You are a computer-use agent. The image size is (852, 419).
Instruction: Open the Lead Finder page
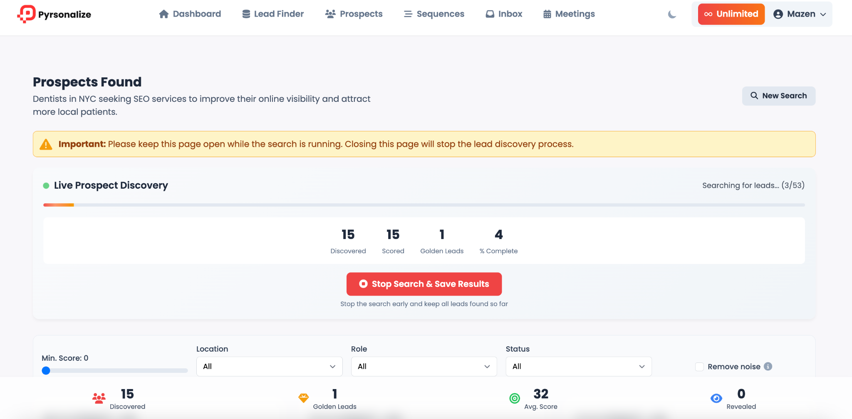(x=273, y=14)
